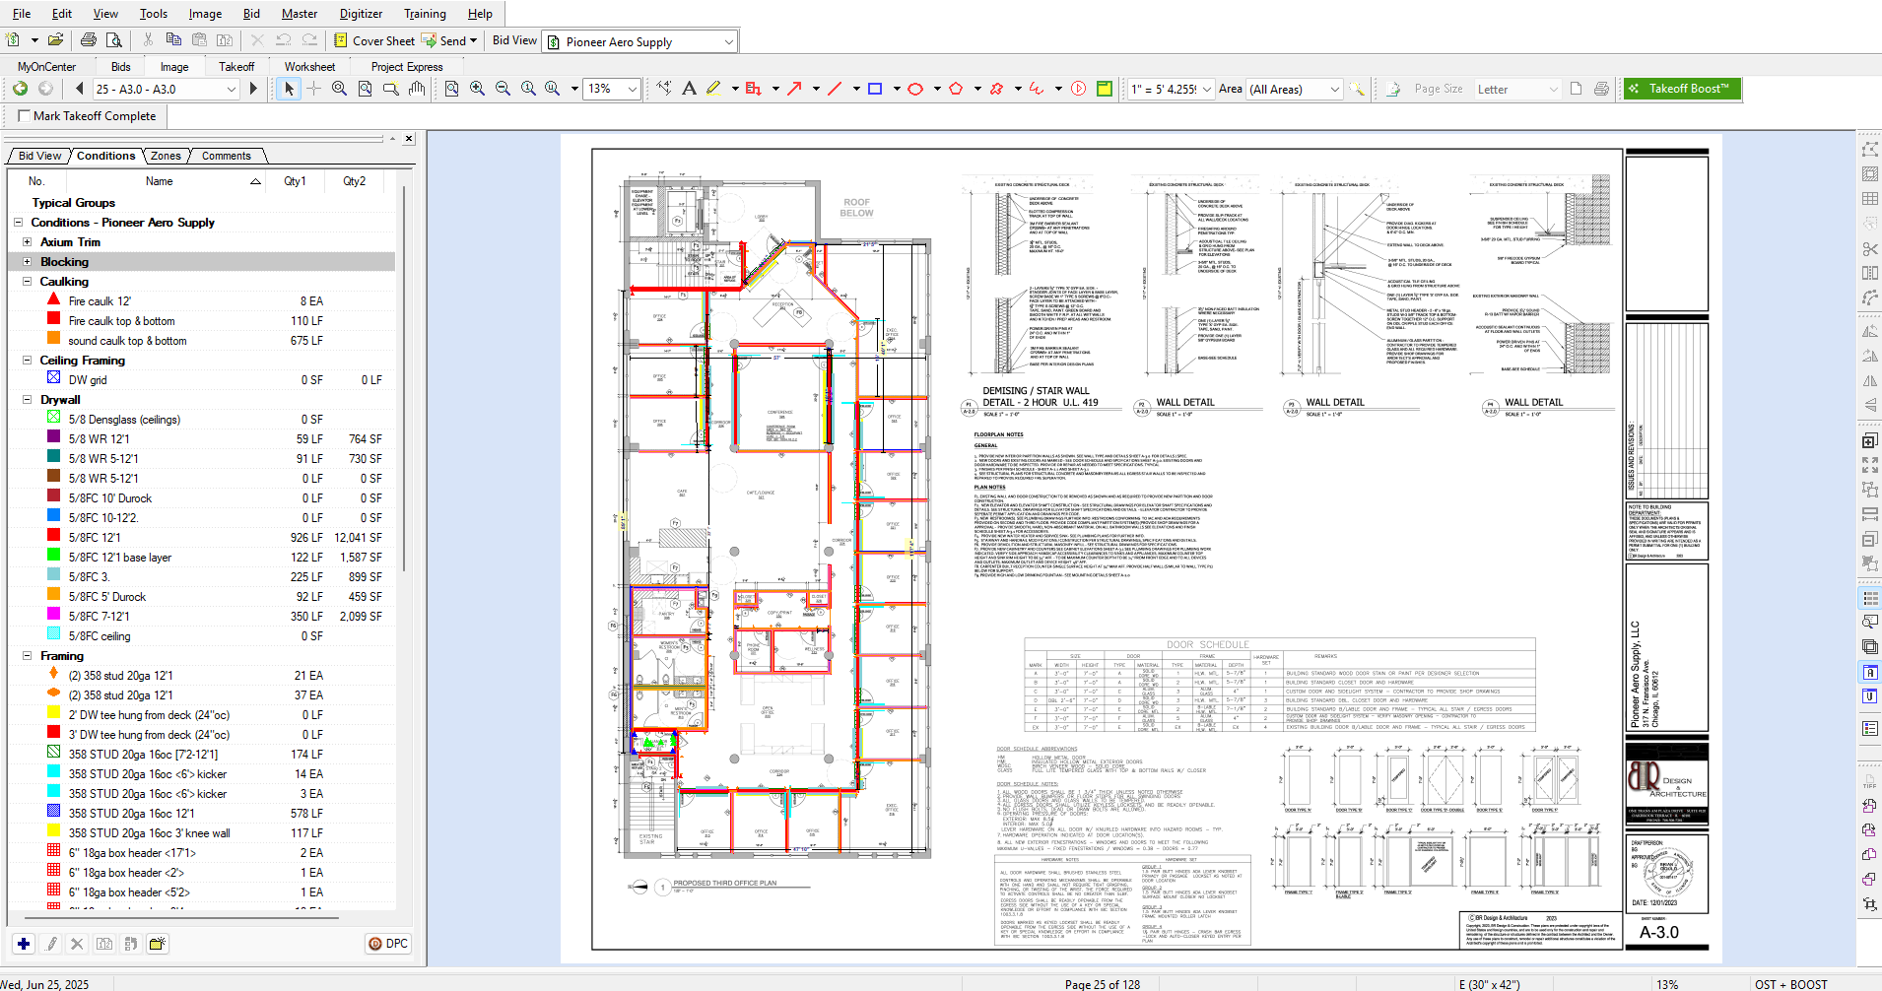Choose the red arrow annotation tool

[794, 89]
